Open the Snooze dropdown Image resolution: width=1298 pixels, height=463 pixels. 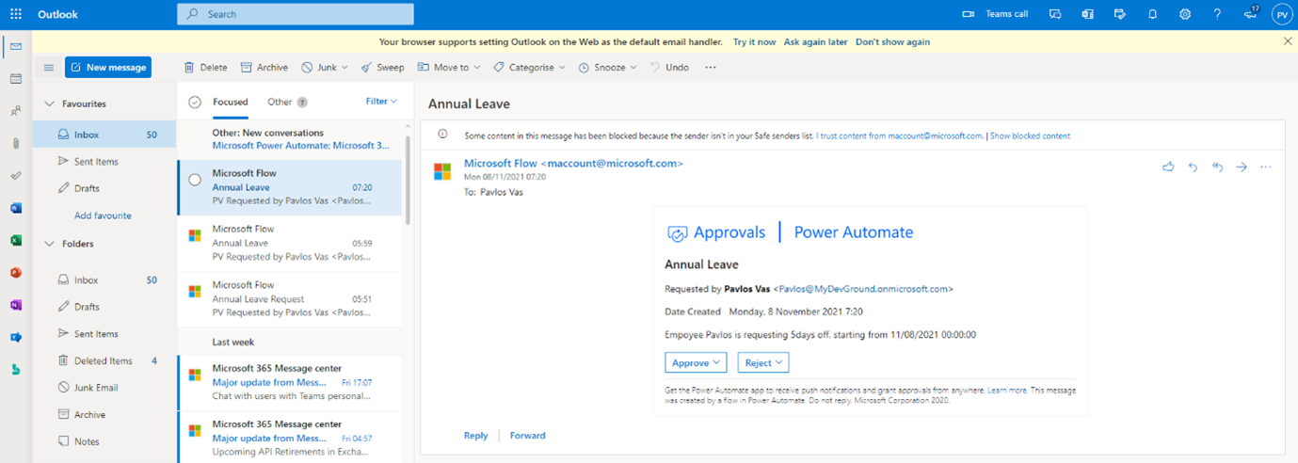tap(607, 68)
